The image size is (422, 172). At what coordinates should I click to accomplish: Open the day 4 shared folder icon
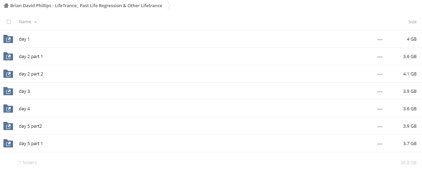pyautogui.click(x=8, y=109)
